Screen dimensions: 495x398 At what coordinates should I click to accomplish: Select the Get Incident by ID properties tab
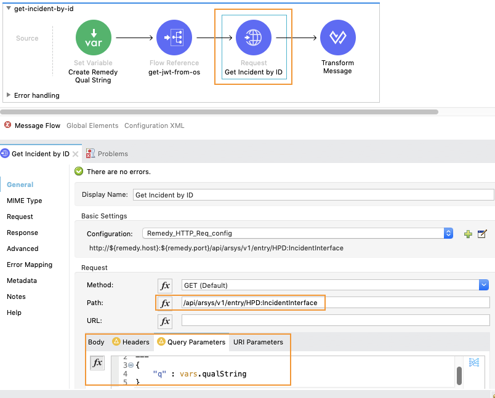pyautogui.click(x=41, y=154)
